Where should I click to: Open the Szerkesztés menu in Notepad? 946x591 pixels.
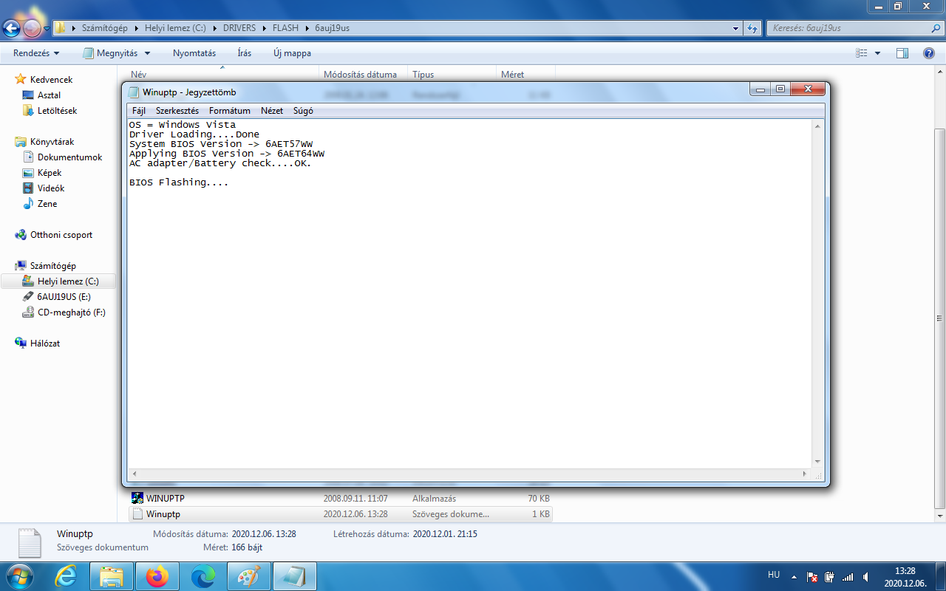[177, 111]
